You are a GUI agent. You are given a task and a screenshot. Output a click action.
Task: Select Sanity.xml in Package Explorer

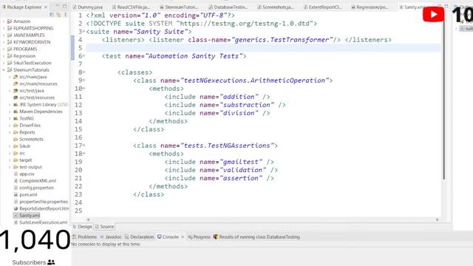[x=30, y=215]
